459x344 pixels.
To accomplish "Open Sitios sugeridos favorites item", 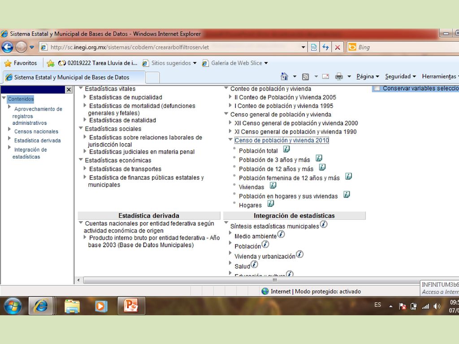I will (169, 63).
